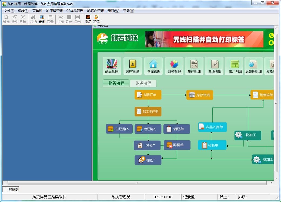The height and width of the screenshot is (202, 281).
Task: Click the 白坯购入 flowchart node
Action: pos(119,129)
